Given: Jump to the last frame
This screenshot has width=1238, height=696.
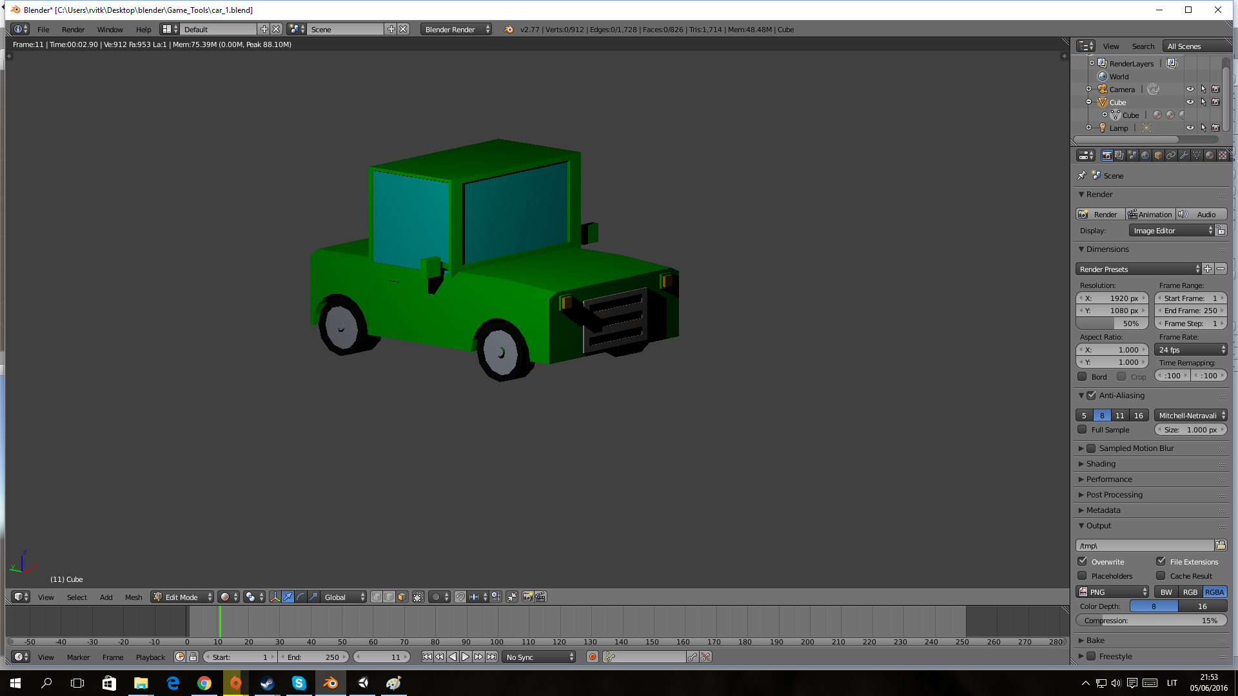Looking at the screenshot, I should [x=491, y=657].
